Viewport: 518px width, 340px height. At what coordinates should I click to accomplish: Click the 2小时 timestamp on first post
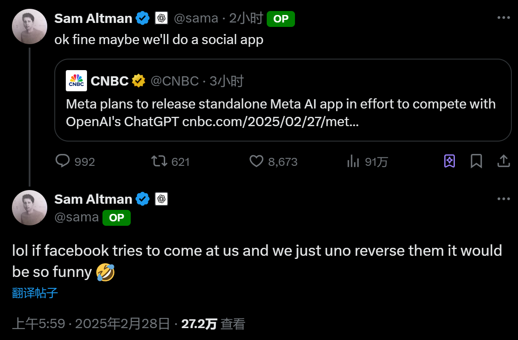[x=246, y=18]
